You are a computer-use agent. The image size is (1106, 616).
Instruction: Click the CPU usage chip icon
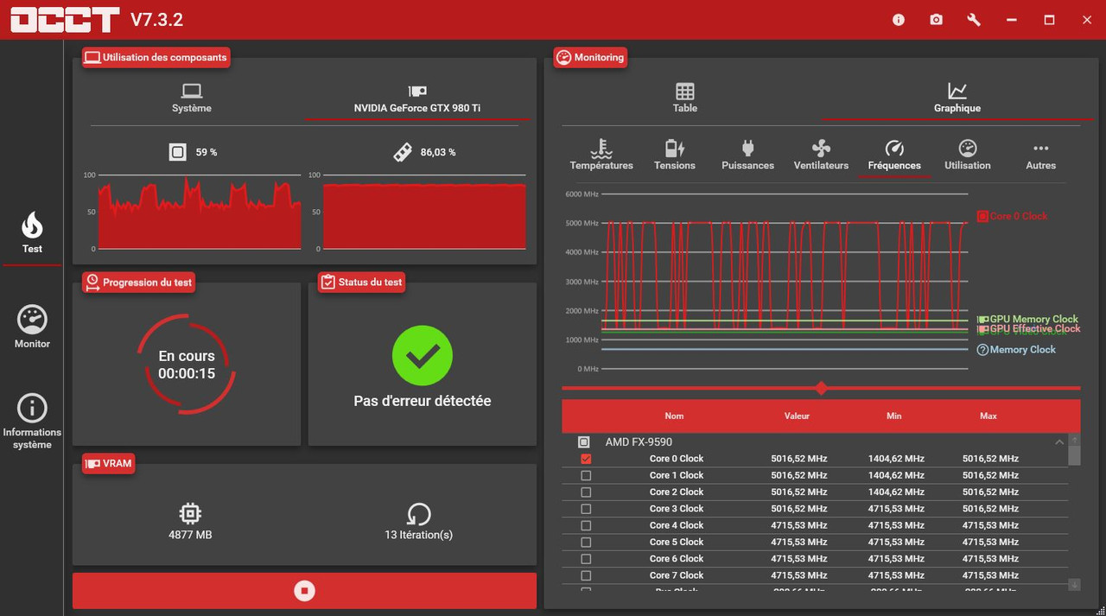[177, 152]
